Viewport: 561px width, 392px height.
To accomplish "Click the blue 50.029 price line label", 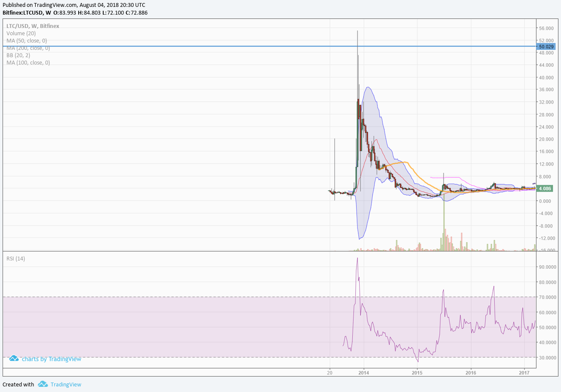I will [546, 46].
